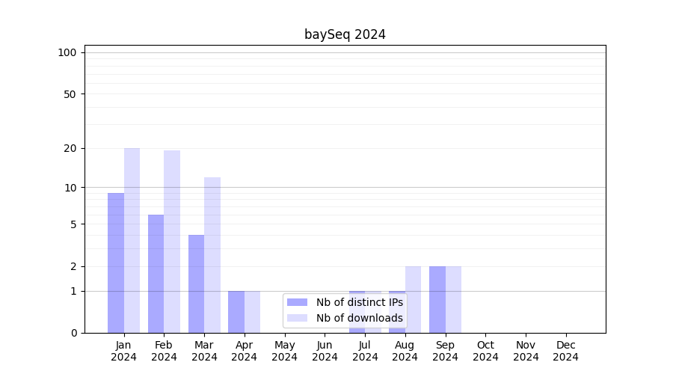
Task: Select March's dark distinct IPs bar
Action: (x=196, y=283)
